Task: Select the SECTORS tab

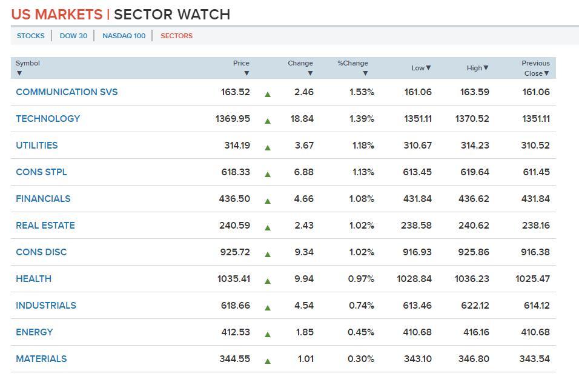Action: pos(176,36)
